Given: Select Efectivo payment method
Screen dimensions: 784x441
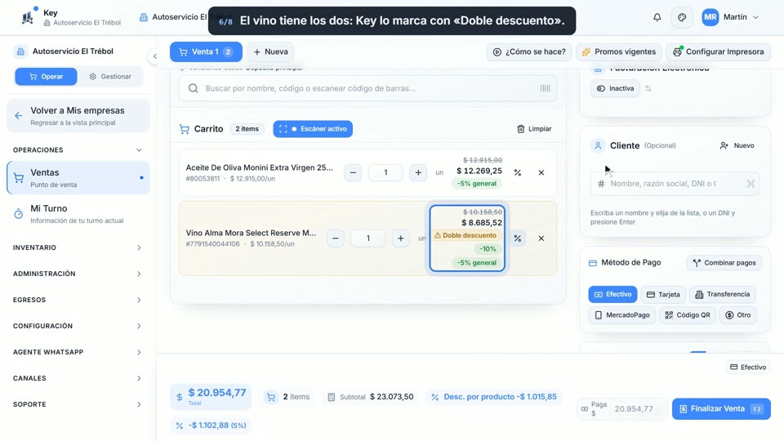Looking at the screenshot, I should (x=612, y=295).
